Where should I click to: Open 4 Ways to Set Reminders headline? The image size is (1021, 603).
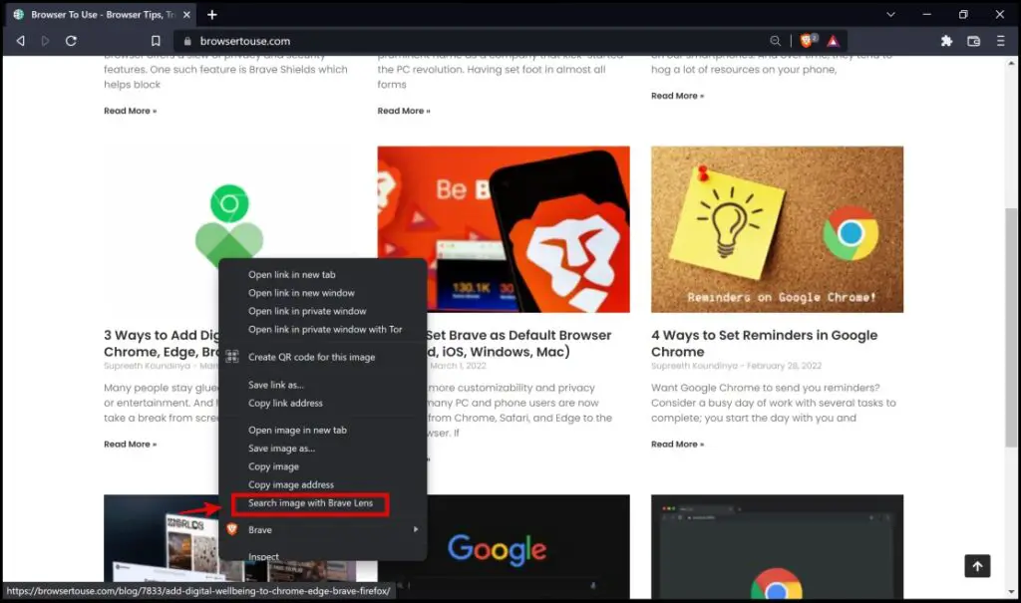click(x=765, y=343)
